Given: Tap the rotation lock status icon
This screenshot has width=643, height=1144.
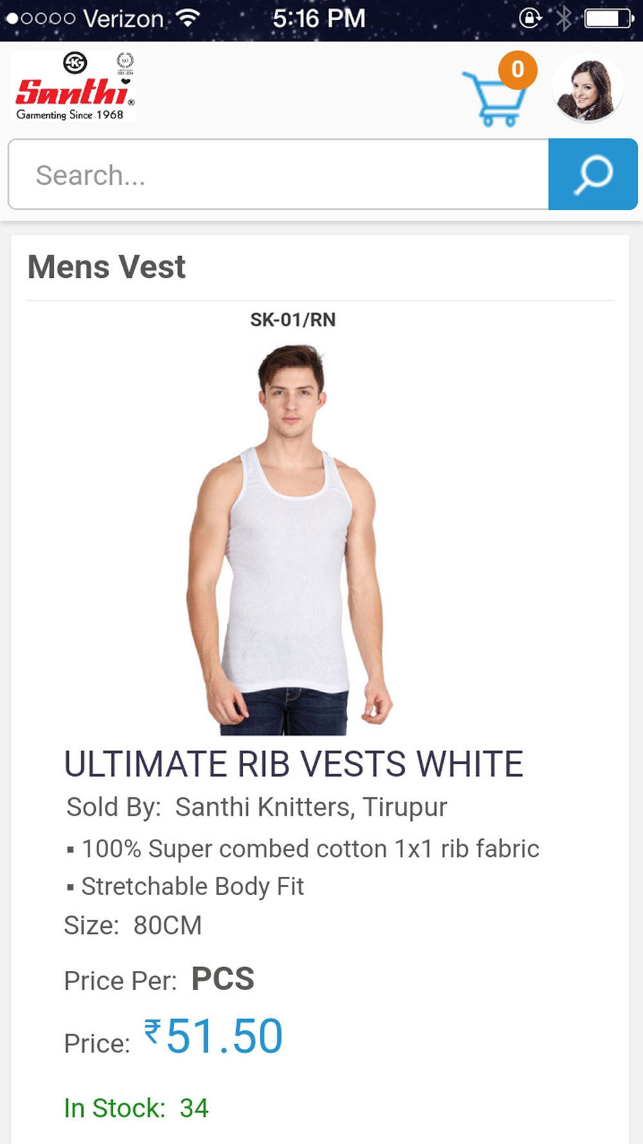Looking at the screenshot, I should tap(530, 18).
